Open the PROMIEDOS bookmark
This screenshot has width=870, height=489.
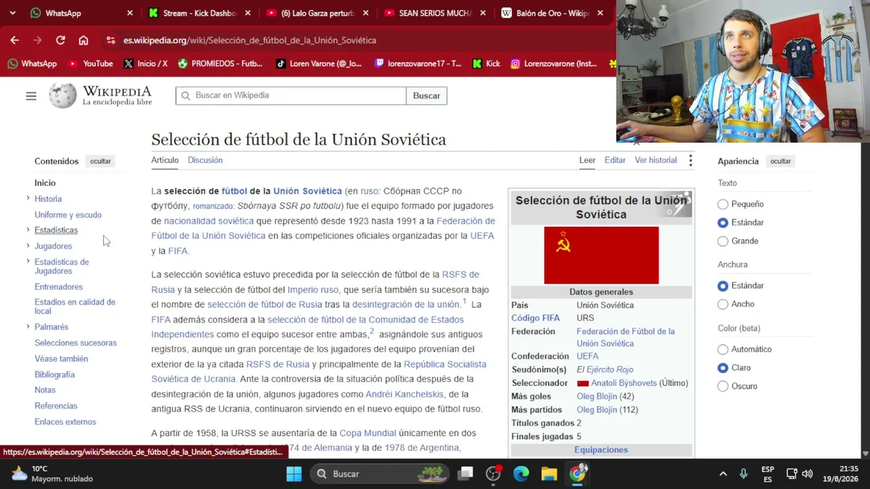(220, 64)
